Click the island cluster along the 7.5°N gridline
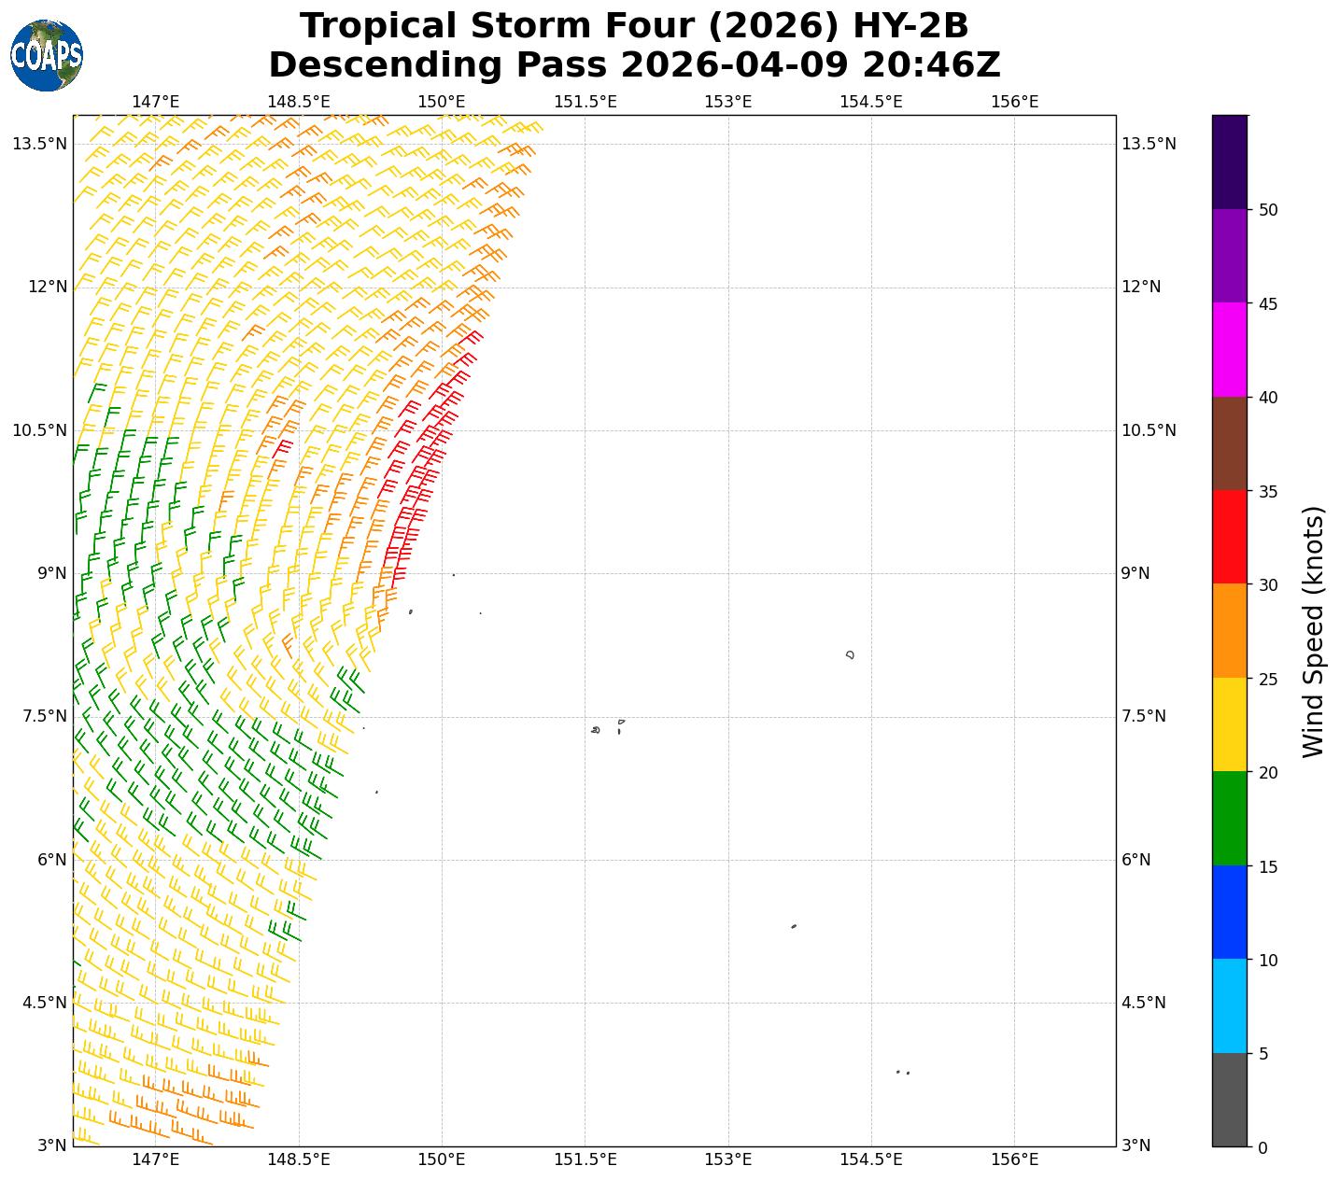Viewport: 1340px width, 1180px height. [607, 727]
